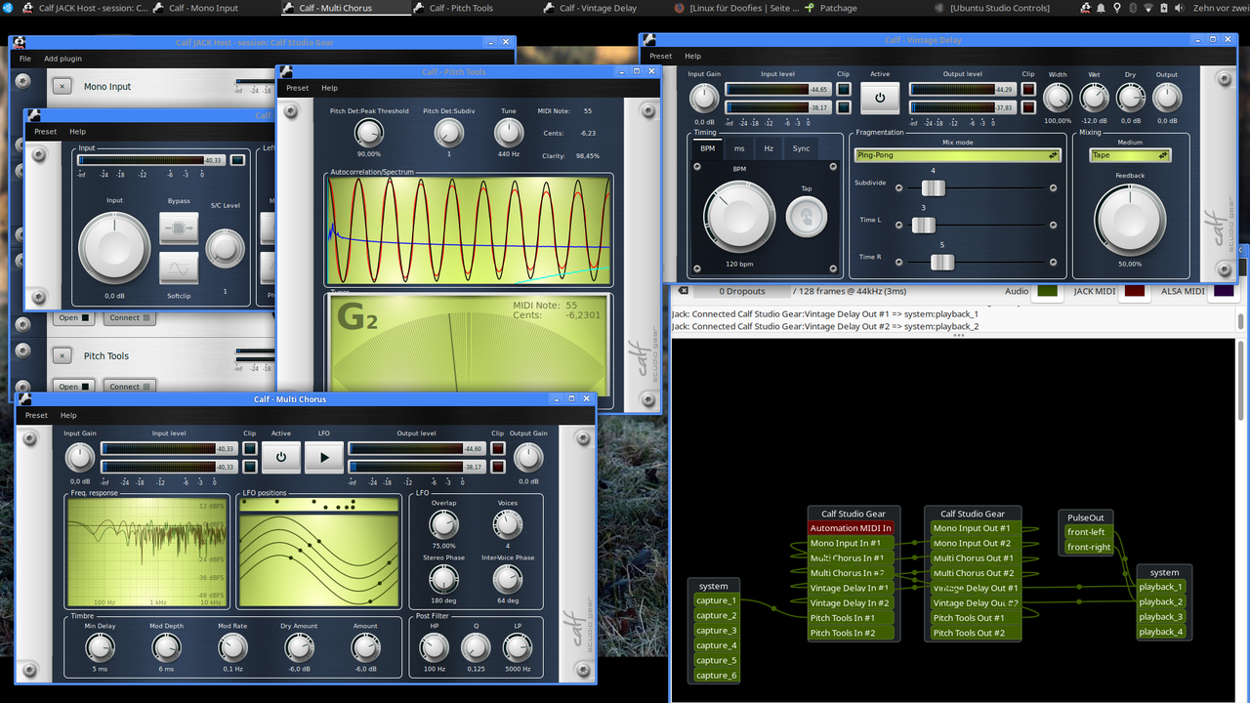Click the Min Delay knob

(100, 647)
